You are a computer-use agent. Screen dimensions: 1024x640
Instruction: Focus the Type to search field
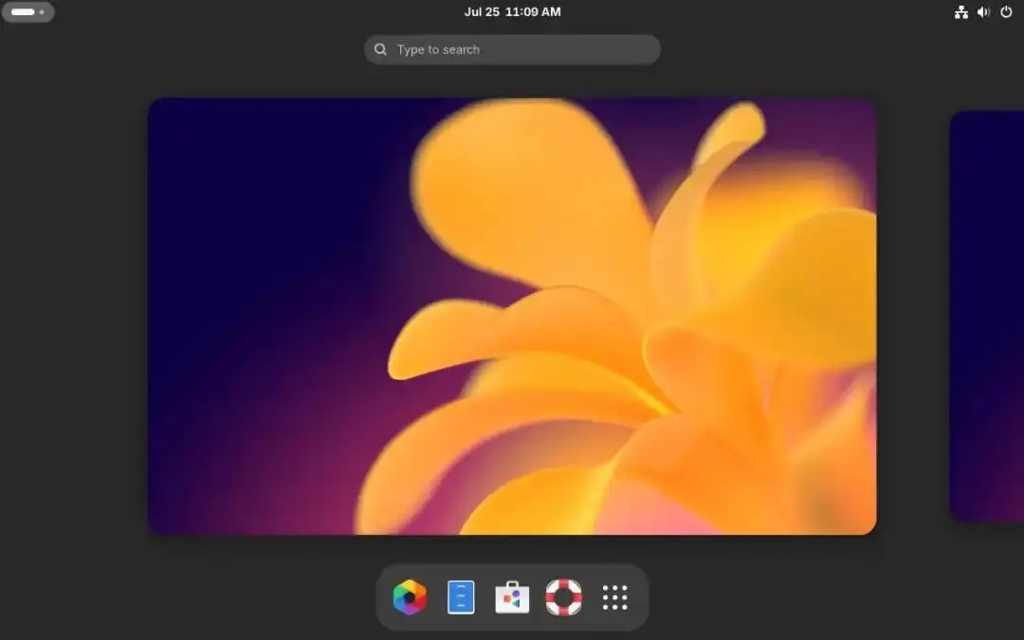(x=512, y=49)
